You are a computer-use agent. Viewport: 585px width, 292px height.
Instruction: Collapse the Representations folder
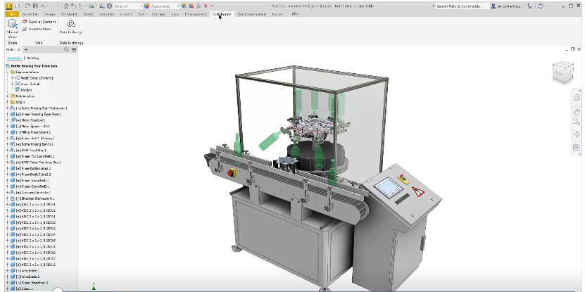7,72
